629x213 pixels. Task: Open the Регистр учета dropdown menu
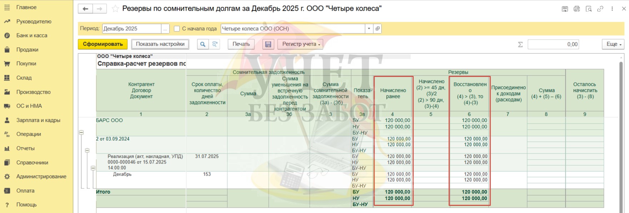tap(301, 44)
